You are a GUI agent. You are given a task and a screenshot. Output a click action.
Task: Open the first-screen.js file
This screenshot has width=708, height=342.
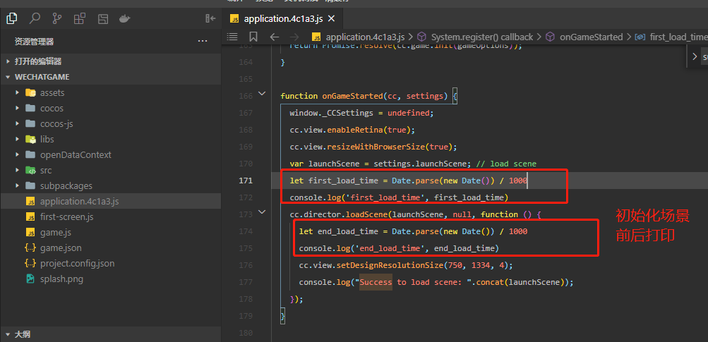pyautogui.click(x=111, y=217)
